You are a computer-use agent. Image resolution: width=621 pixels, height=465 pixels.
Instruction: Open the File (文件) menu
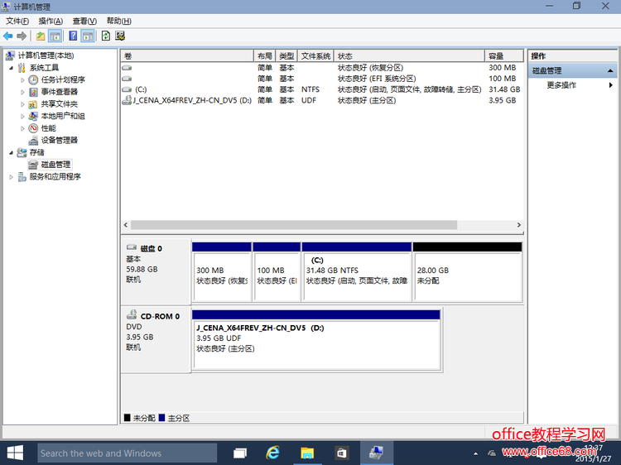[17, 21]
